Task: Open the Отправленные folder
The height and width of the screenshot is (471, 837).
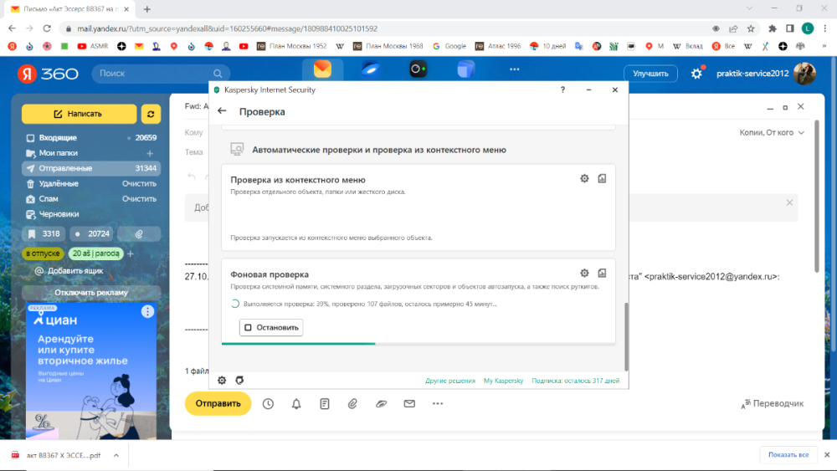Action: coord(91,168)
